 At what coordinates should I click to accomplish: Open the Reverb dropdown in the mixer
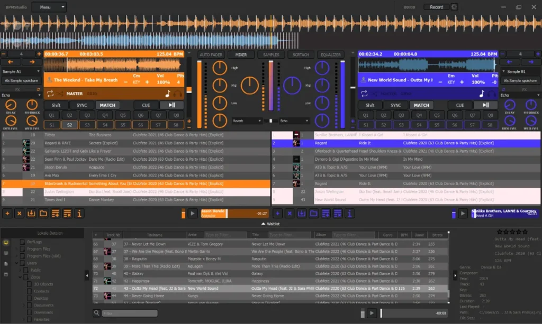[247, 121]
